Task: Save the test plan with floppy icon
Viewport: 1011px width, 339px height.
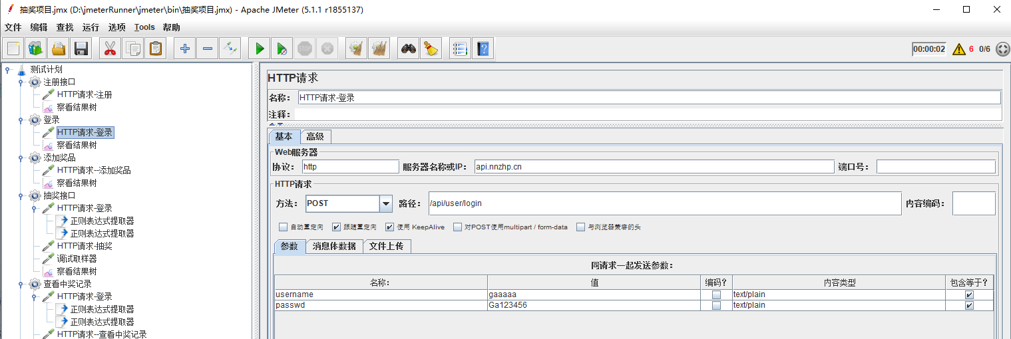Action: [x=81, y=49]
